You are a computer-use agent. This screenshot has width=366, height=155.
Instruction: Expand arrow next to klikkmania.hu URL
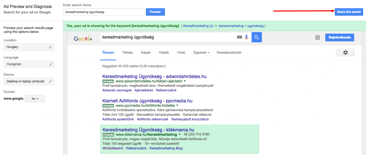[179, 135]
